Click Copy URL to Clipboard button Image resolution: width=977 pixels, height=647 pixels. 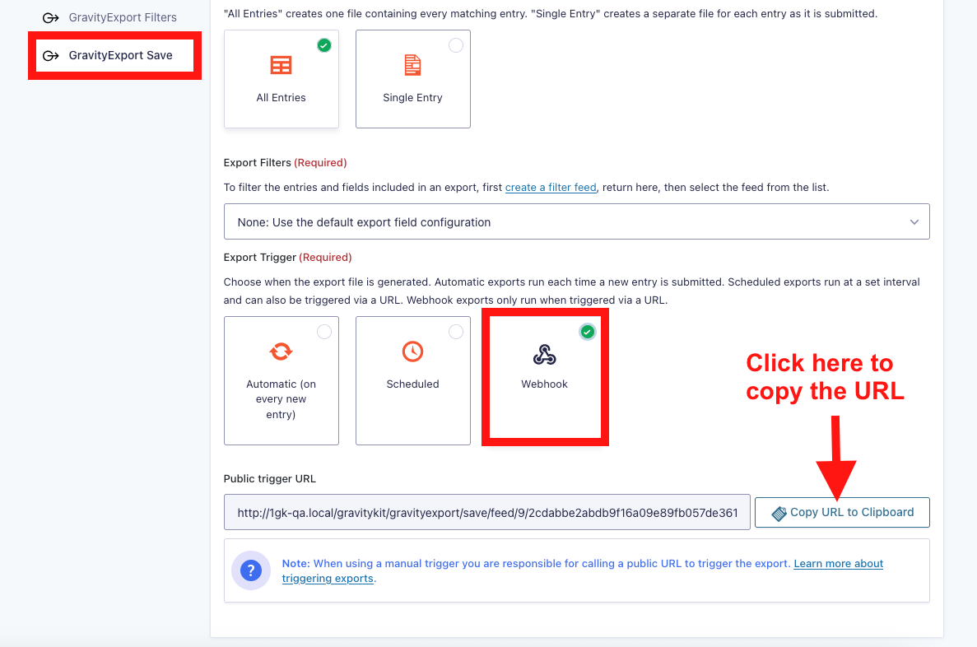pos(842,512)
